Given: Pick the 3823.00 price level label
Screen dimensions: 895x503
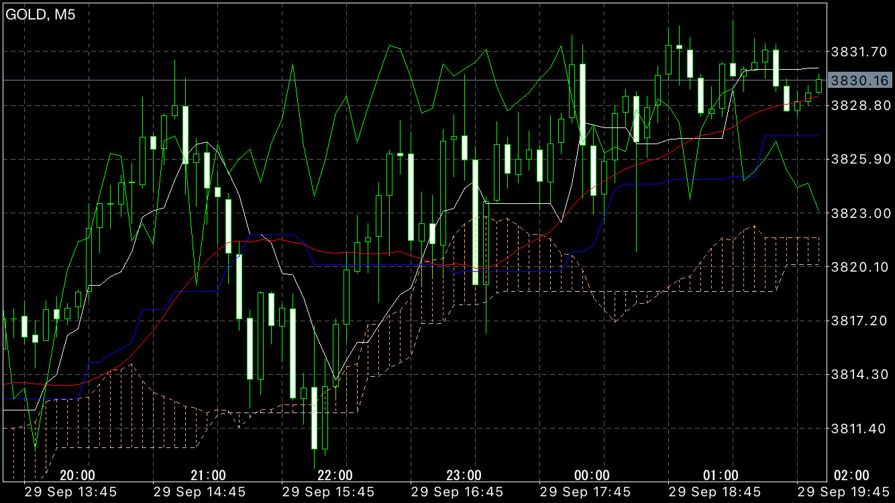Looking at the screenshot, I should (x=859, y=213).
